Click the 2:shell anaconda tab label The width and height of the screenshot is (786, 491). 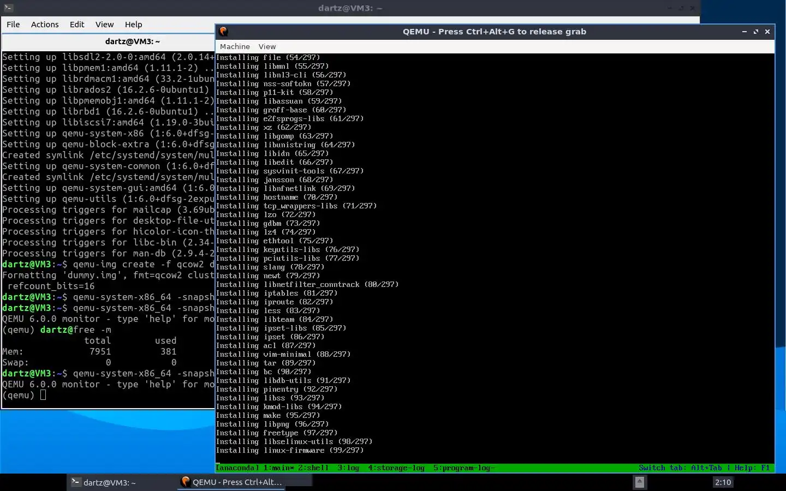click(x=313, y=468)
